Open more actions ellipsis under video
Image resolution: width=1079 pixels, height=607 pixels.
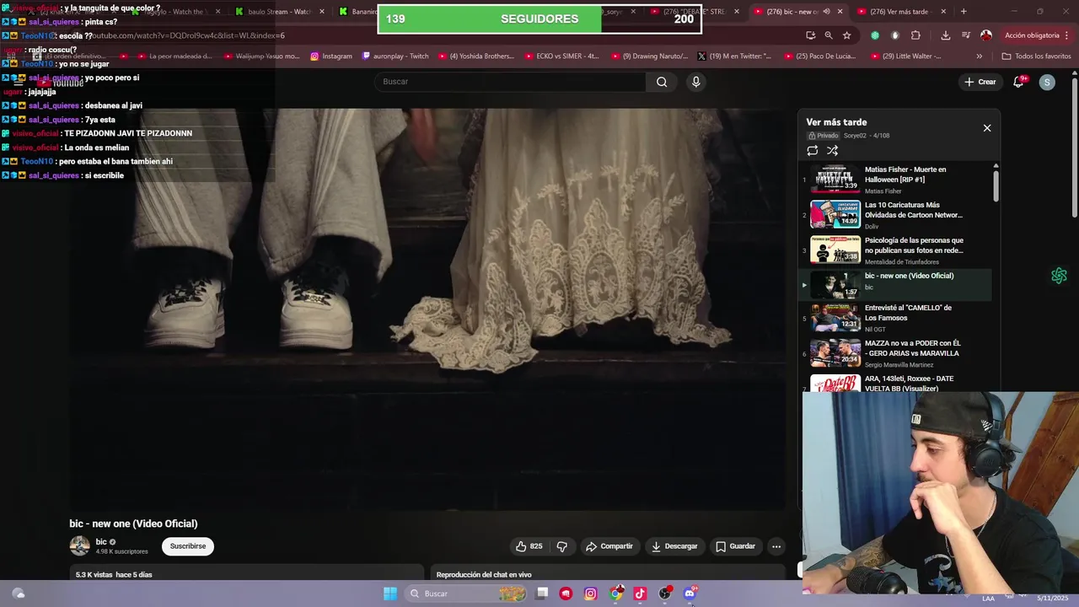(x=776, y=546)
